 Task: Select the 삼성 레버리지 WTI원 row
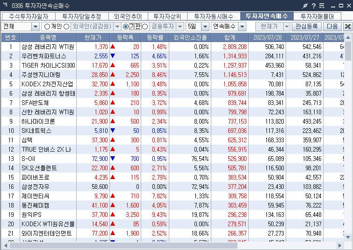pyautogui.click(x=173, y=47)
